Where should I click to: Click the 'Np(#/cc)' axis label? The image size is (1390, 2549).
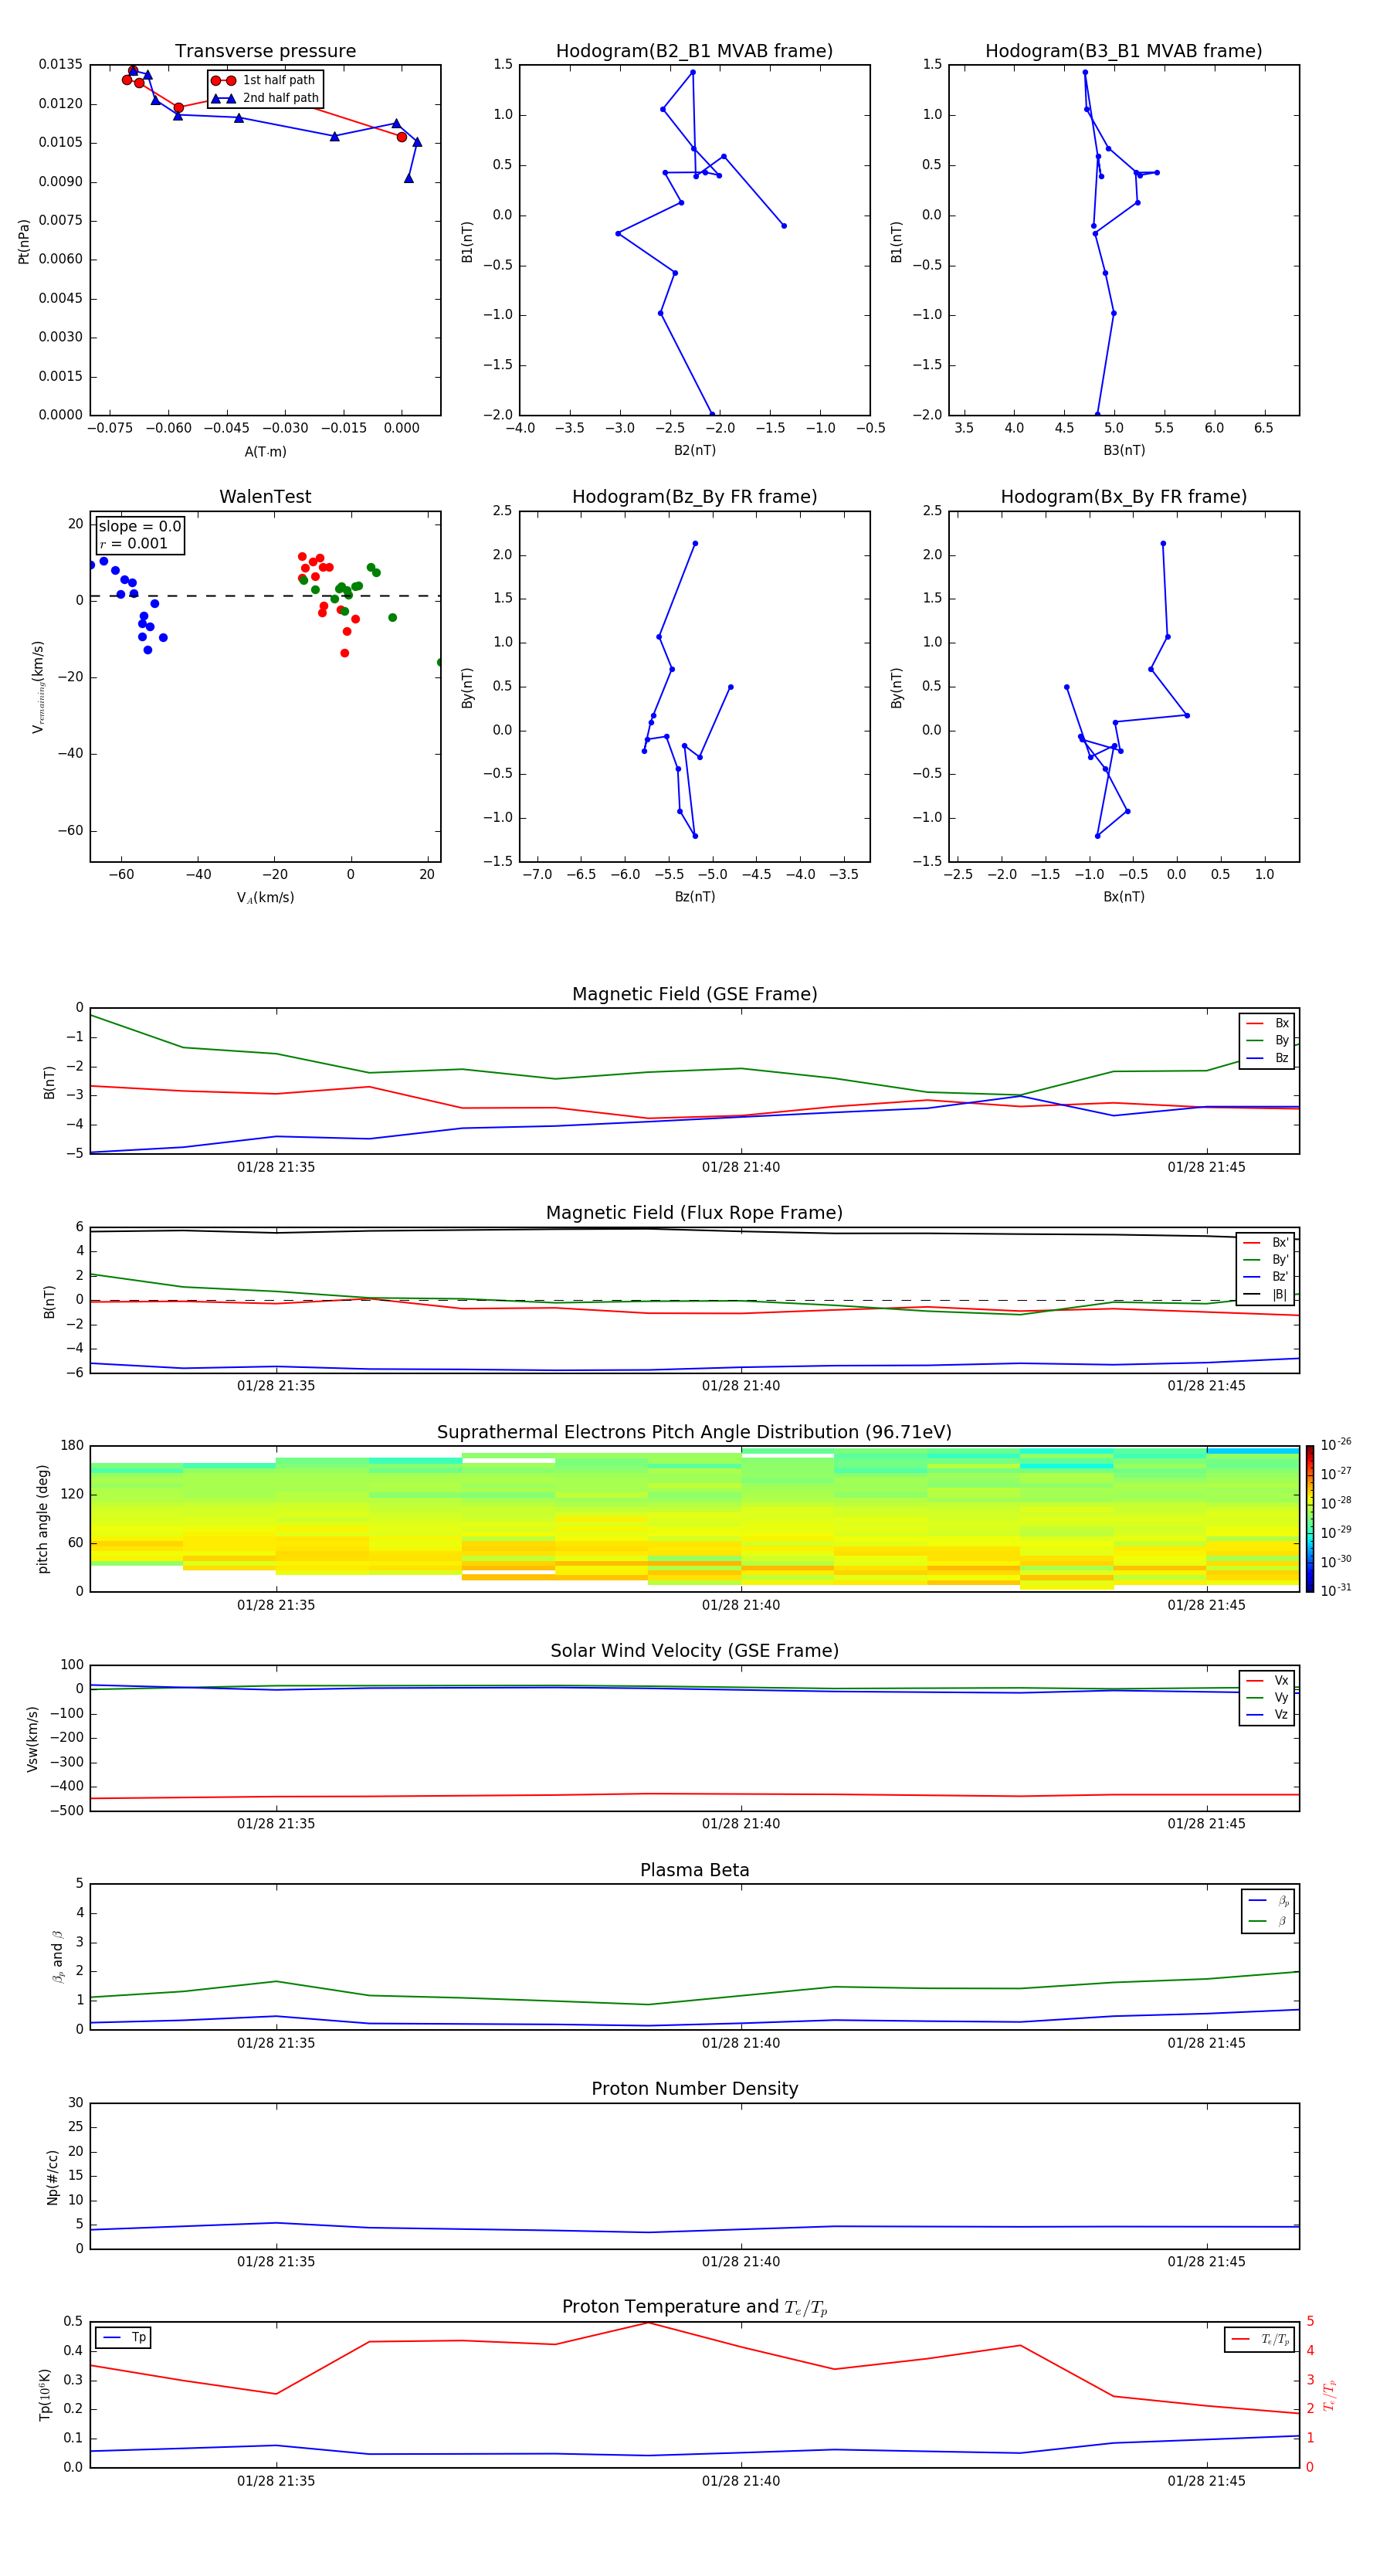point(53,2177)
